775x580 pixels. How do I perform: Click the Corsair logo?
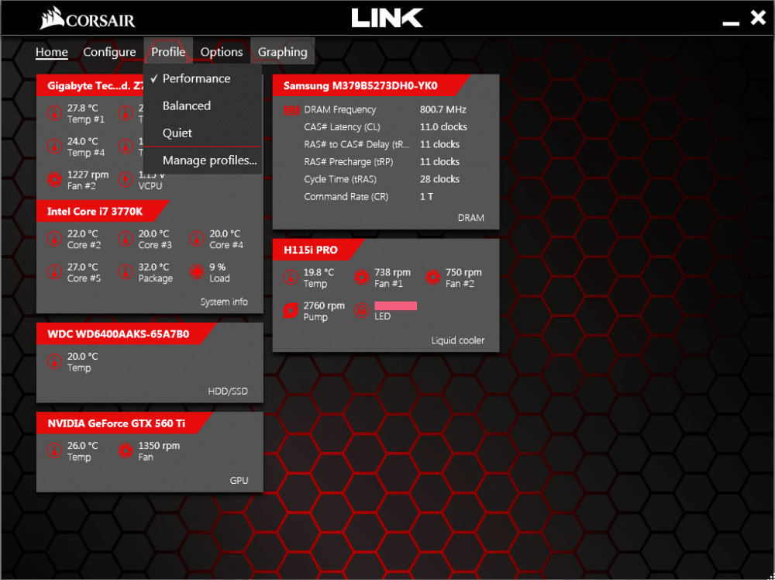point(88,19)
